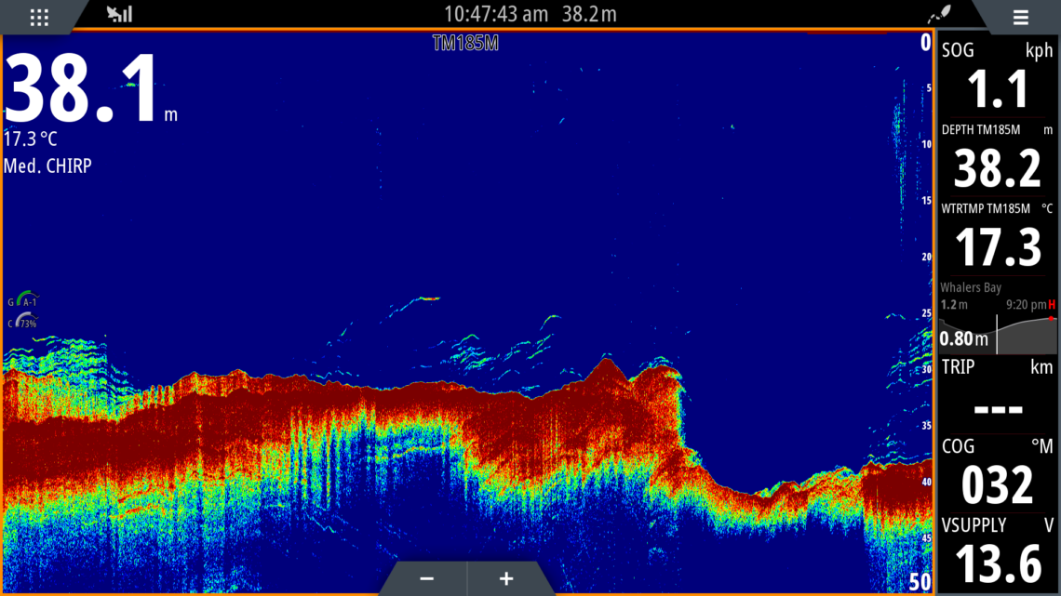This screenshot has width=1061, height=596.
Task: Click the time and depth status bar
Action: coord(530,14)
